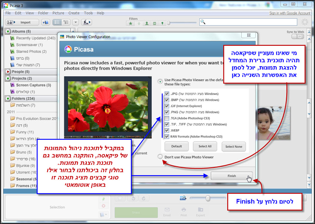Expand the People (5) section
This screenshot has width=315, height=224.
tap(8, 72)
